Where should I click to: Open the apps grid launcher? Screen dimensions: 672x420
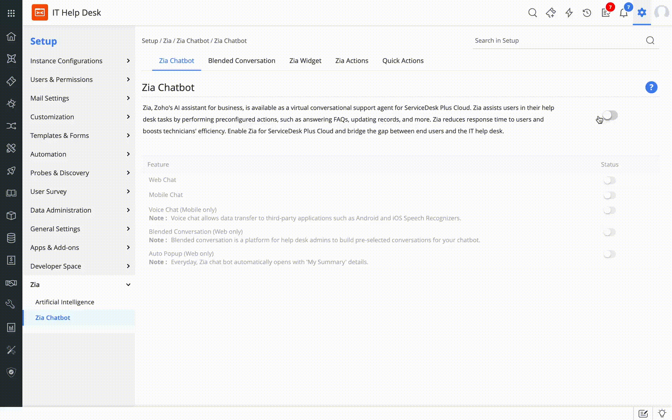[x=11, y=13]
